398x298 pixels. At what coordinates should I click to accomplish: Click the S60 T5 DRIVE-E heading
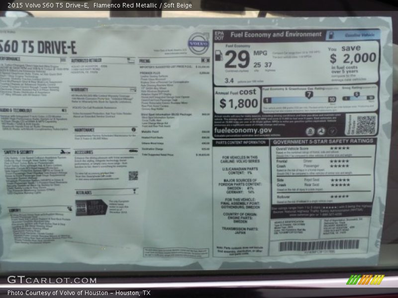(x=38, y=47)
